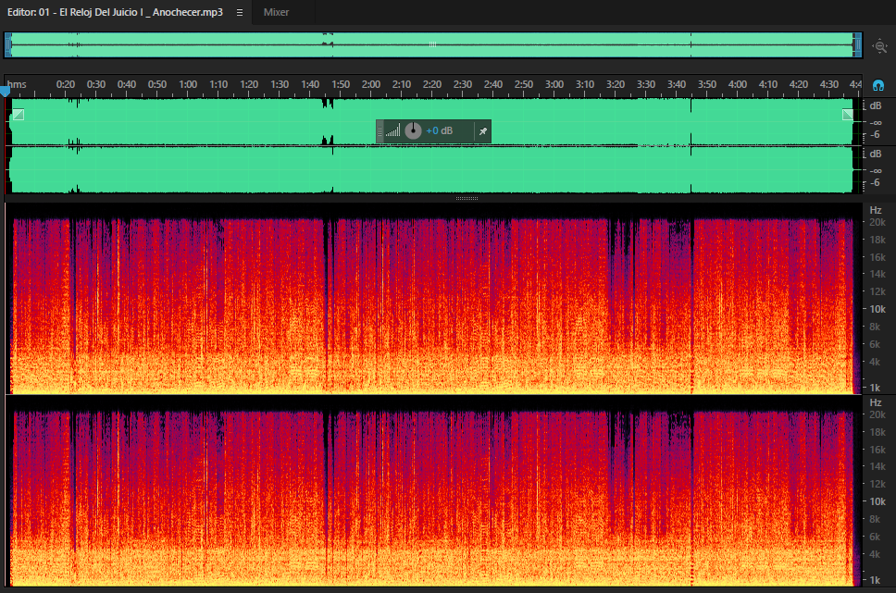The width and height of the screenshot is (896, 593).
Task: Click the -6 mark on left channel amplitude scale
Action: (x=876, y=135)
